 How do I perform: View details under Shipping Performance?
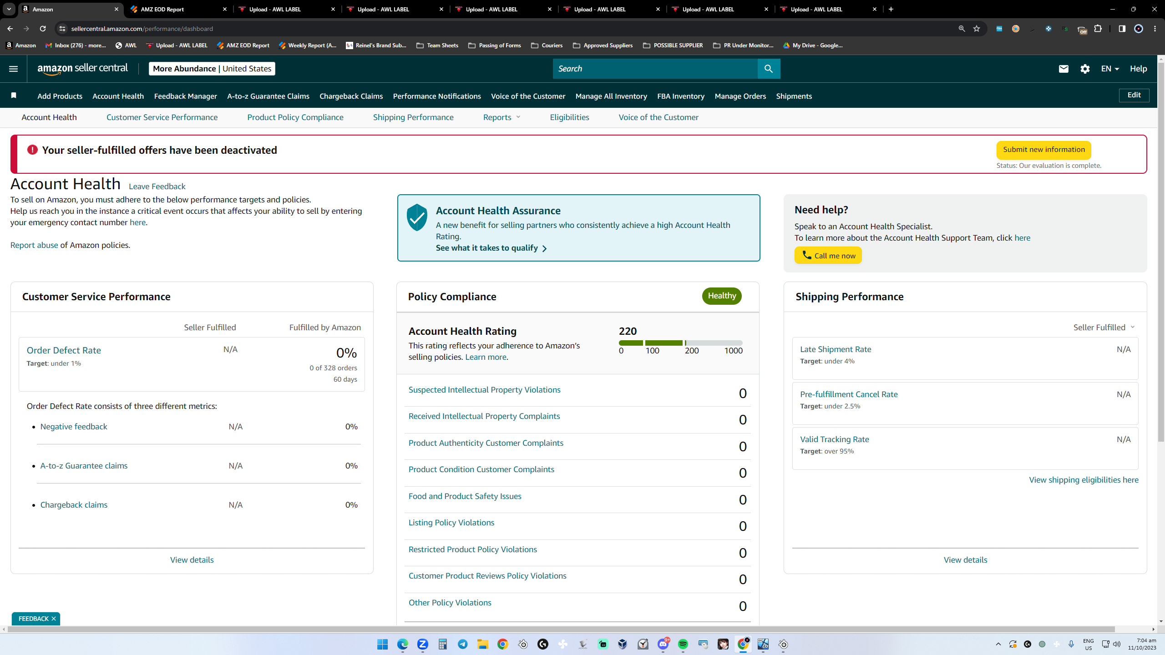[965, 560]
